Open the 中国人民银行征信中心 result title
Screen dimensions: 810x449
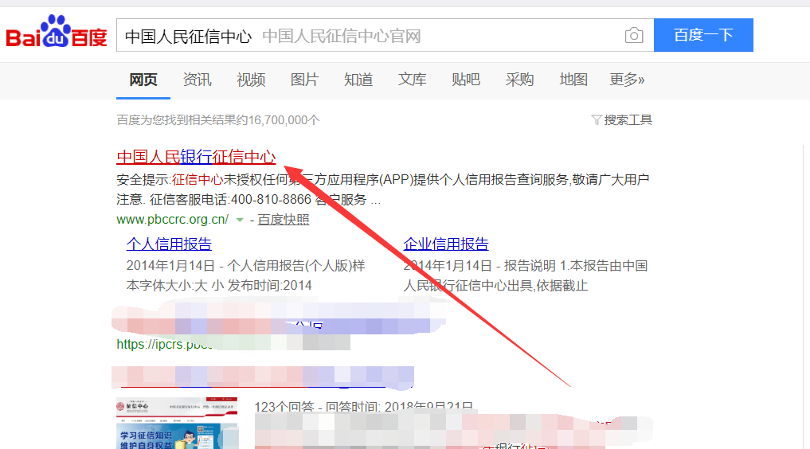pyautogui.click(x=196, y=157)
